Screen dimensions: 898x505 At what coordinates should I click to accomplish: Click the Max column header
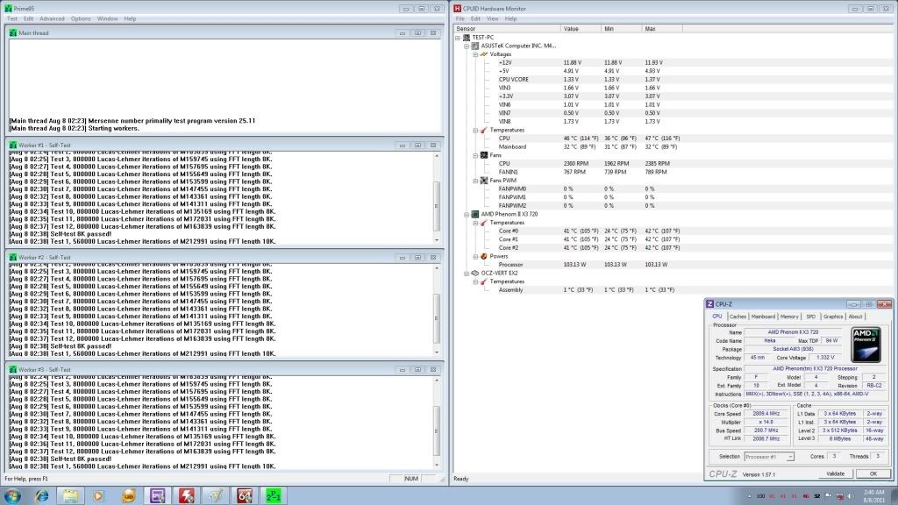(x=662, y=29)
